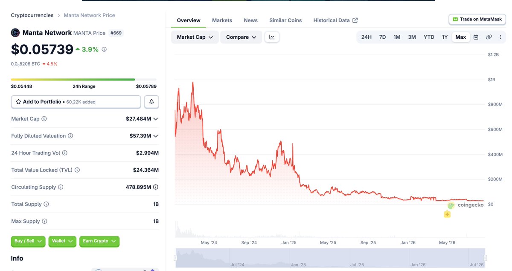Screen dimensions: 512x271
Task: Click the star icon in Add to Portfolio
Action: click(x=18, y=102)
